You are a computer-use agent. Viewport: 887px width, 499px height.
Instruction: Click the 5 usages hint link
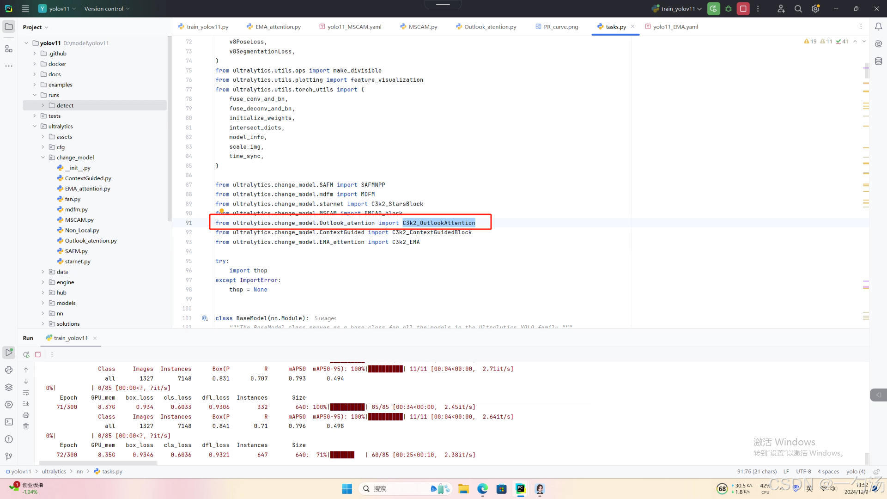(x=325, y=318)
